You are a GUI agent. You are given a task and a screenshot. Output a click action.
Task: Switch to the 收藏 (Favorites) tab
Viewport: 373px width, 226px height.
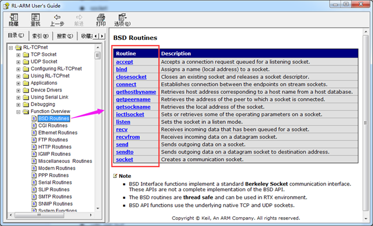tap(86, 36)
